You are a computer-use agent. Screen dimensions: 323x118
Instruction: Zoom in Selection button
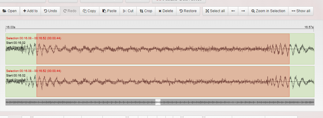click(x=268, y=11)
